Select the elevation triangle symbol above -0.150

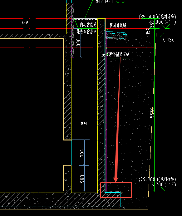click(165, 35)
